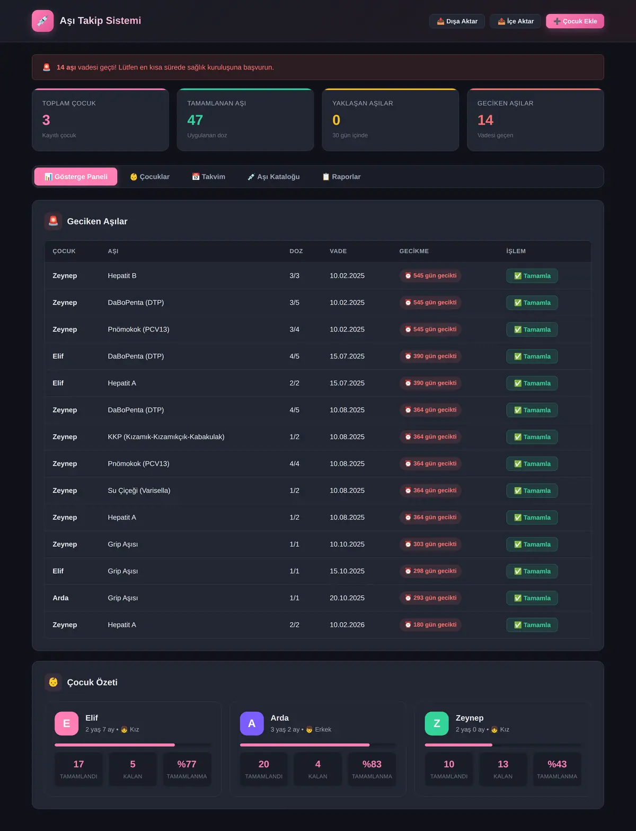Complete Arda's Grip Aşısı vaccine
Screen dimensions: 636x831
(532, 598)
